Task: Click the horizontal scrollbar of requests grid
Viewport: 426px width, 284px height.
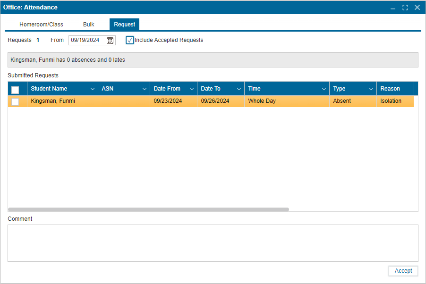Action: (148, 209)
